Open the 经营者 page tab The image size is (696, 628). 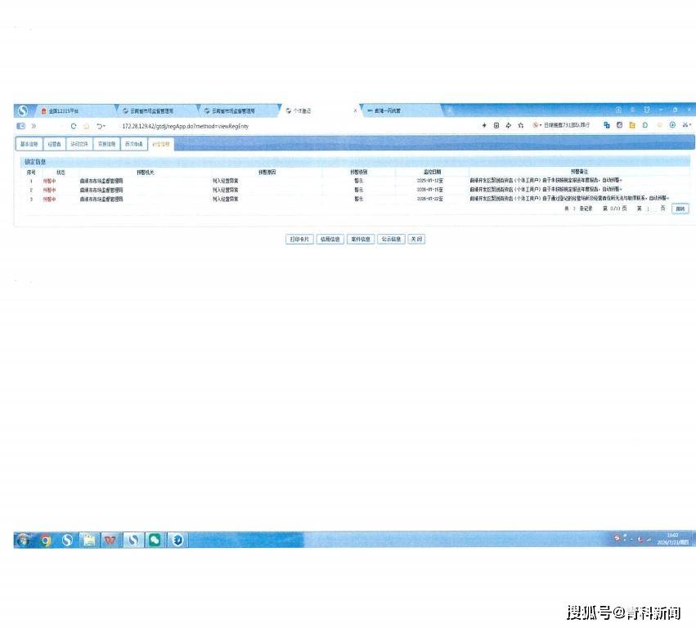[x=54, y=144]
